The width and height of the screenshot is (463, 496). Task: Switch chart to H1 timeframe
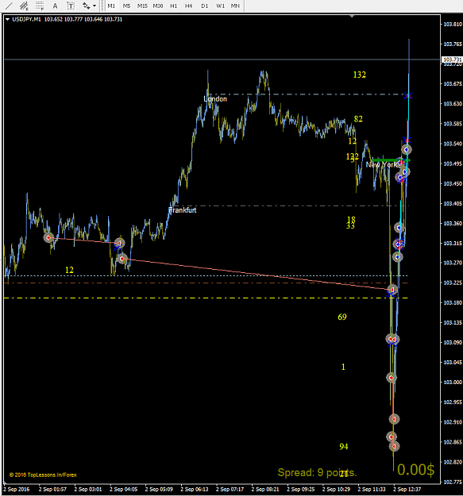coord(173,6)
